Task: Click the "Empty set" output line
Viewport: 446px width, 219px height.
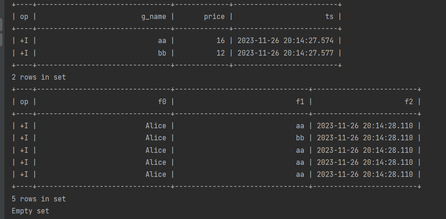Action: point(31,211)
